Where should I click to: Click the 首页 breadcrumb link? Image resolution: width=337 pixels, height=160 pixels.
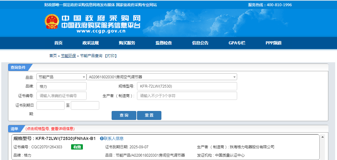(53, 56)
